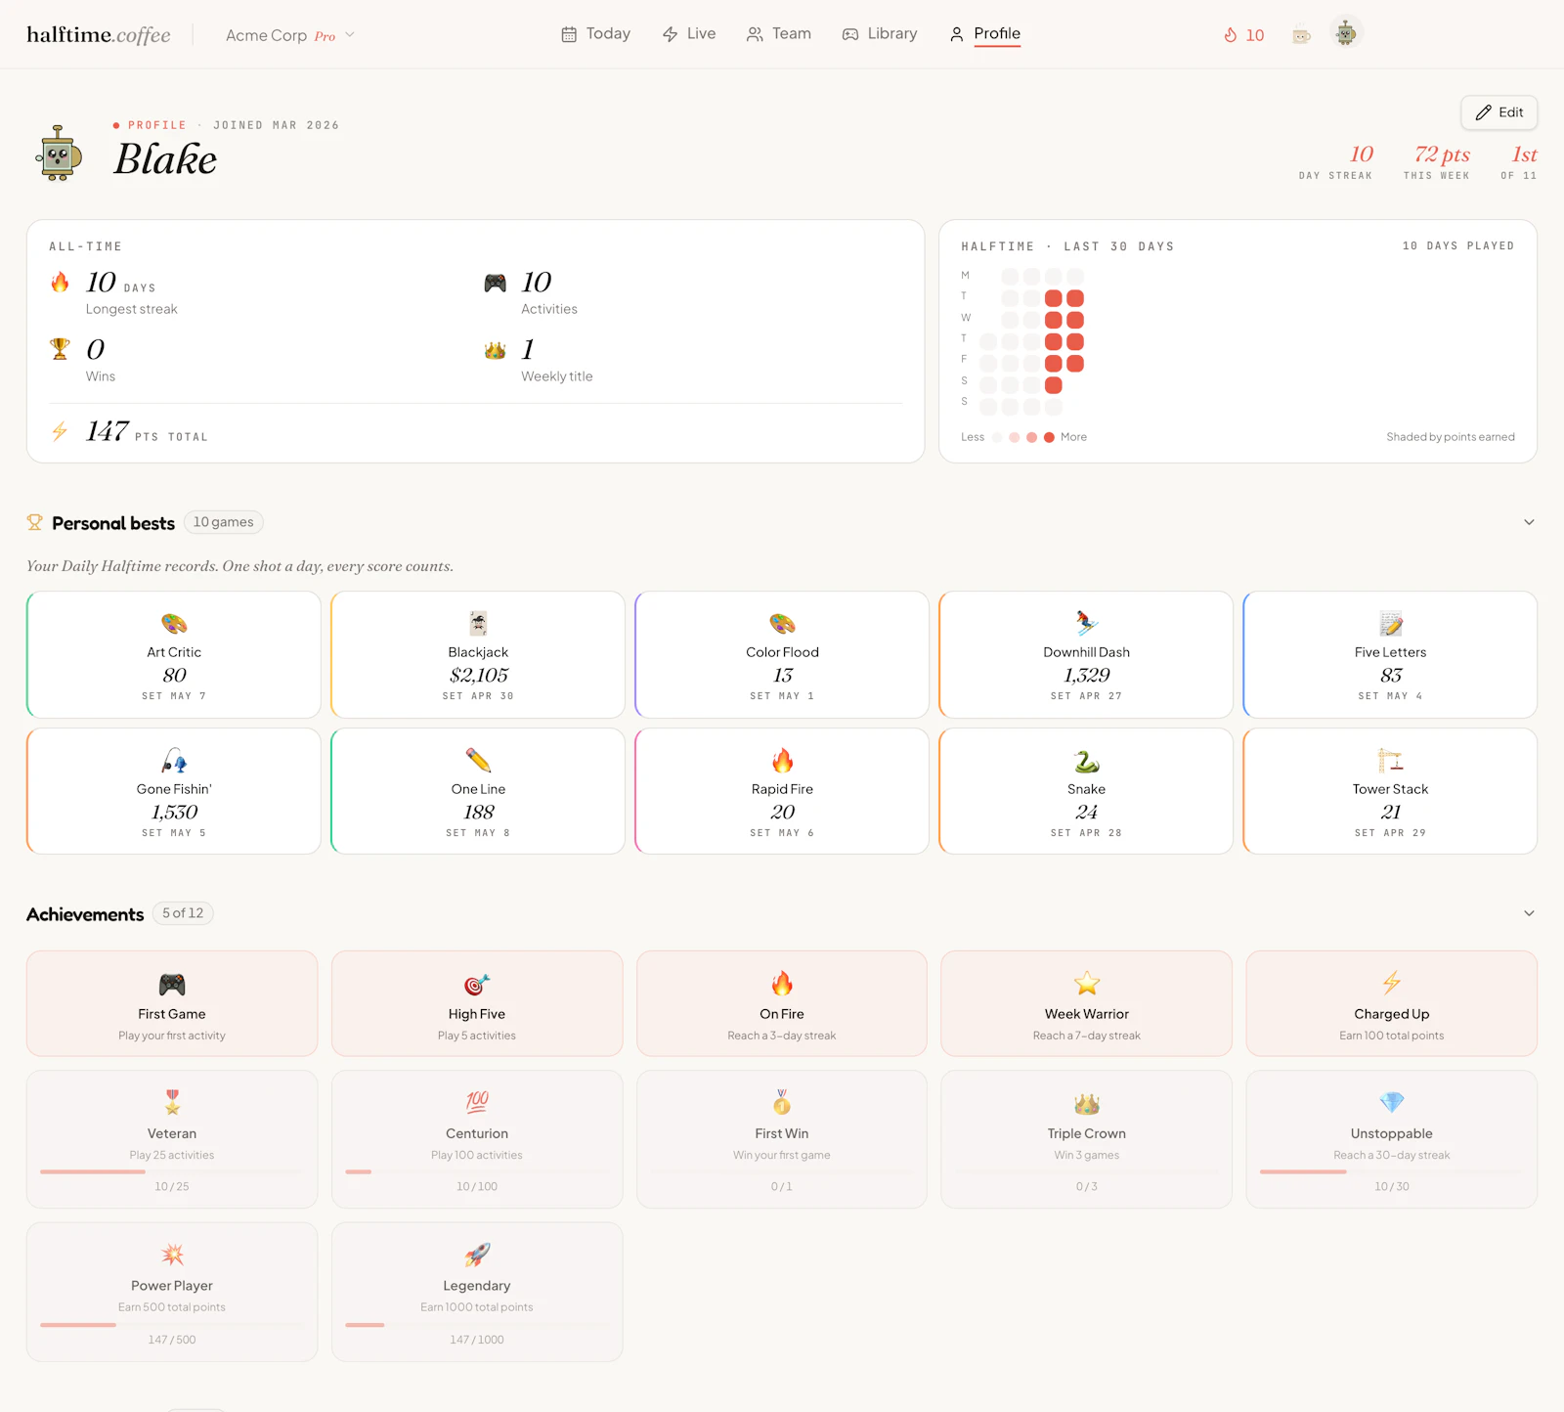
Task: Click the 72 pts this week stat
Action: [1437, 161]
